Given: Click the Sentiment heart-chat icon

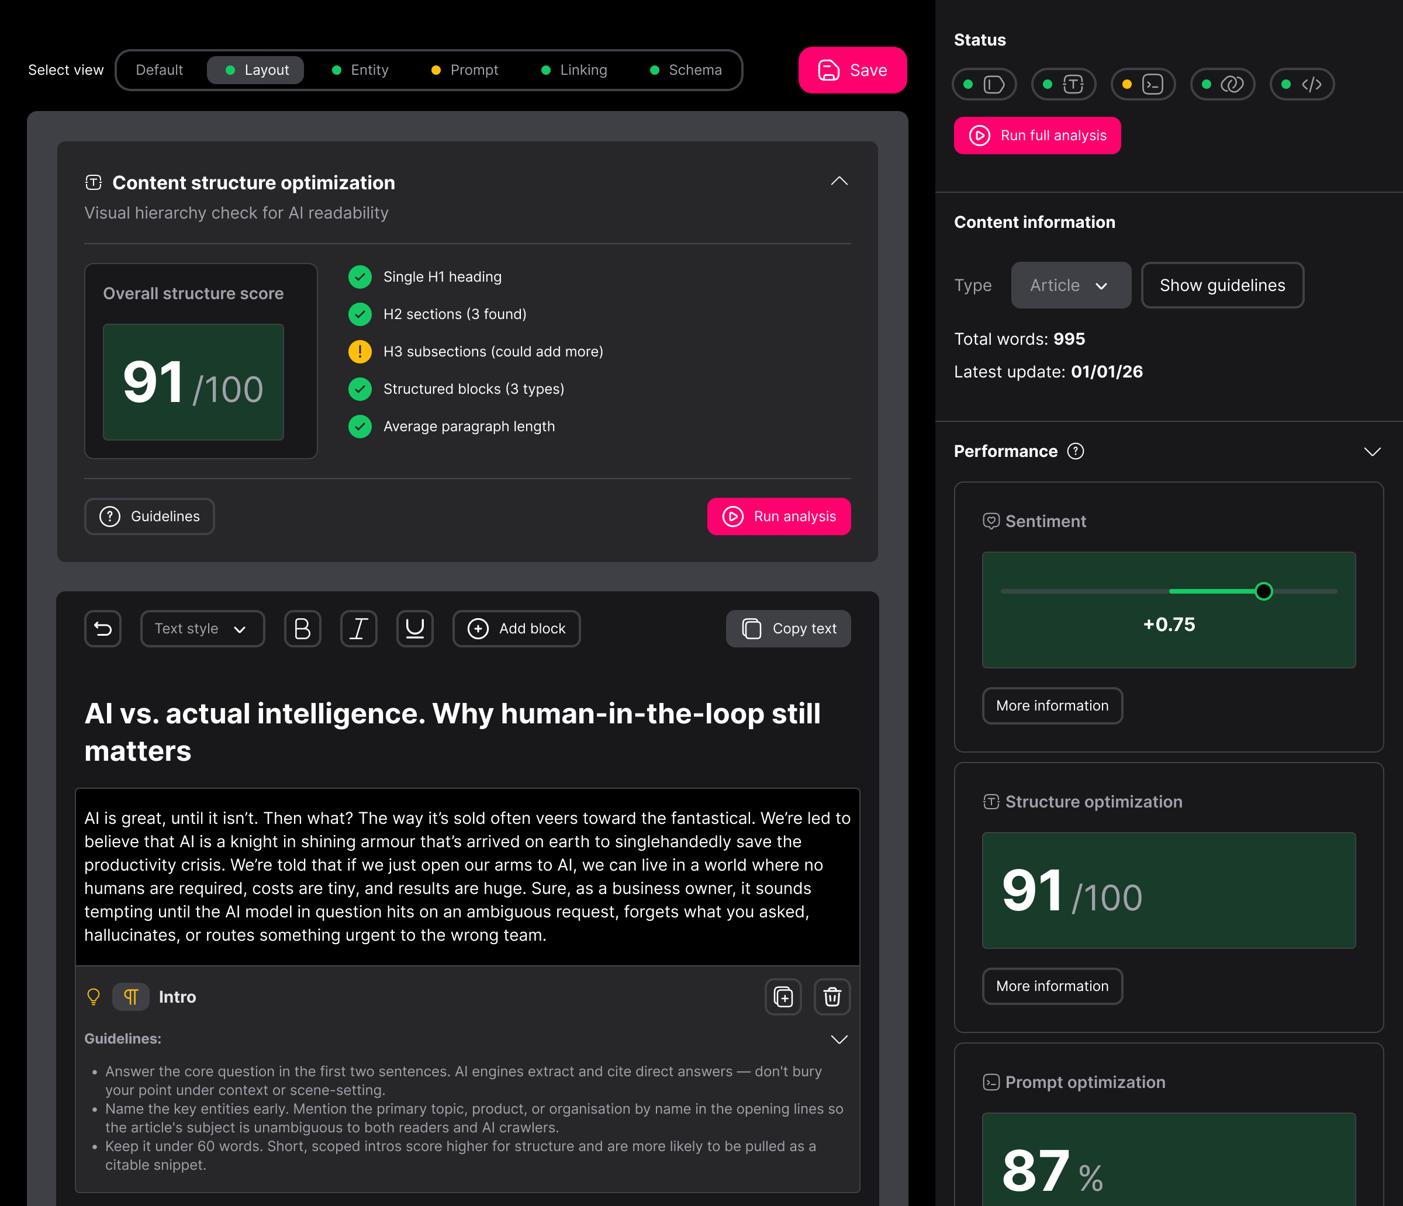Looking at the screenshot, I should [991, 521].
